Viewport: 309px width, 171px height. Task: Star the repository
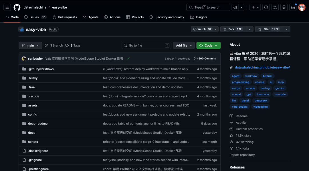tap(269, 29)
